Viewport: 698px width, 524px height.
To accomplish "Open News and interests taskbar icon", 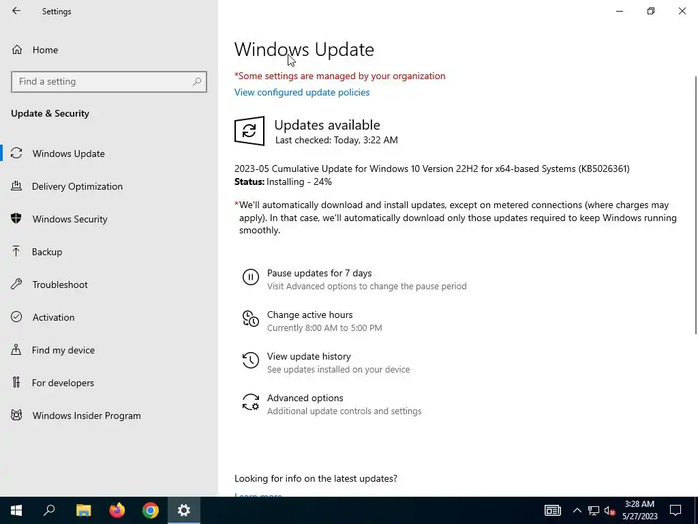I will 552,510.
